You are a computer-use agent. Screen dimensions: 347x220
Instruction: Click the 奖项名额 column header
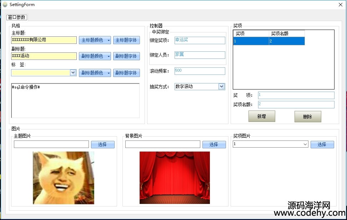click(x=287, y=34)
